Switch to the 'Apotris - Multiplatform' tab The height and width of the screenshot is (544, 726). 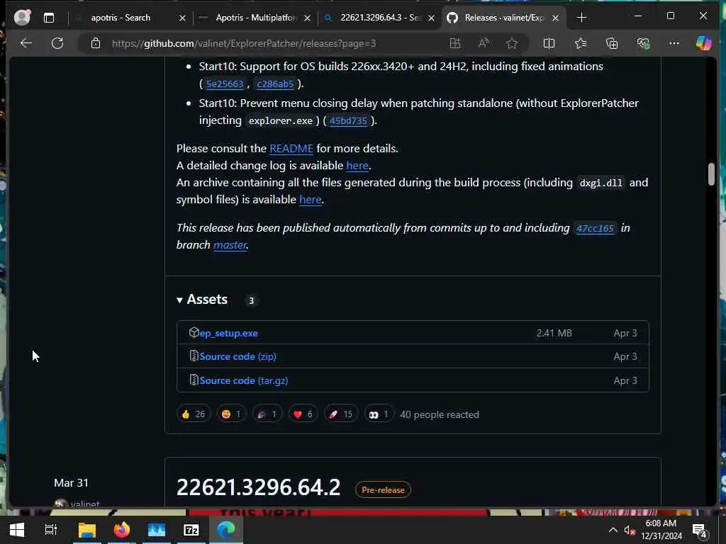pos(255,18)
